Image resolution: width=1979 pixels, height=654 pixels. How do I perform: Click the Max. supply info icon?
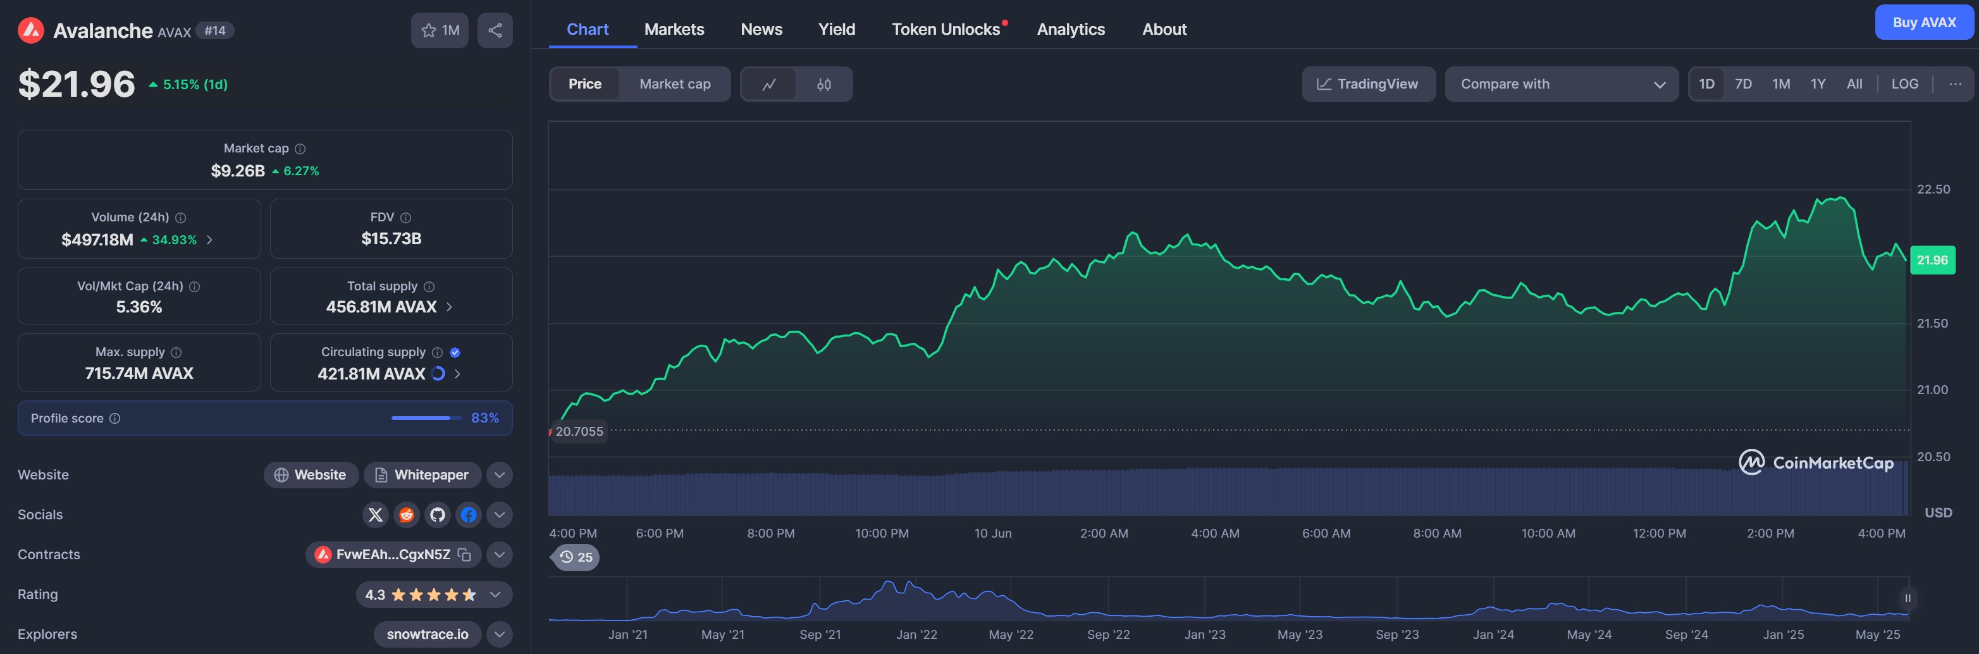click(x=176, y=353)
